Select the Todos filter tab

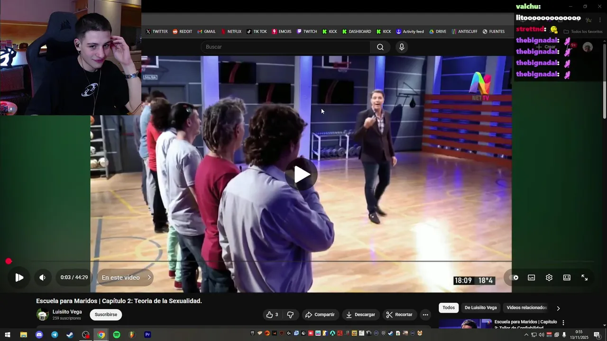point(449,308)
